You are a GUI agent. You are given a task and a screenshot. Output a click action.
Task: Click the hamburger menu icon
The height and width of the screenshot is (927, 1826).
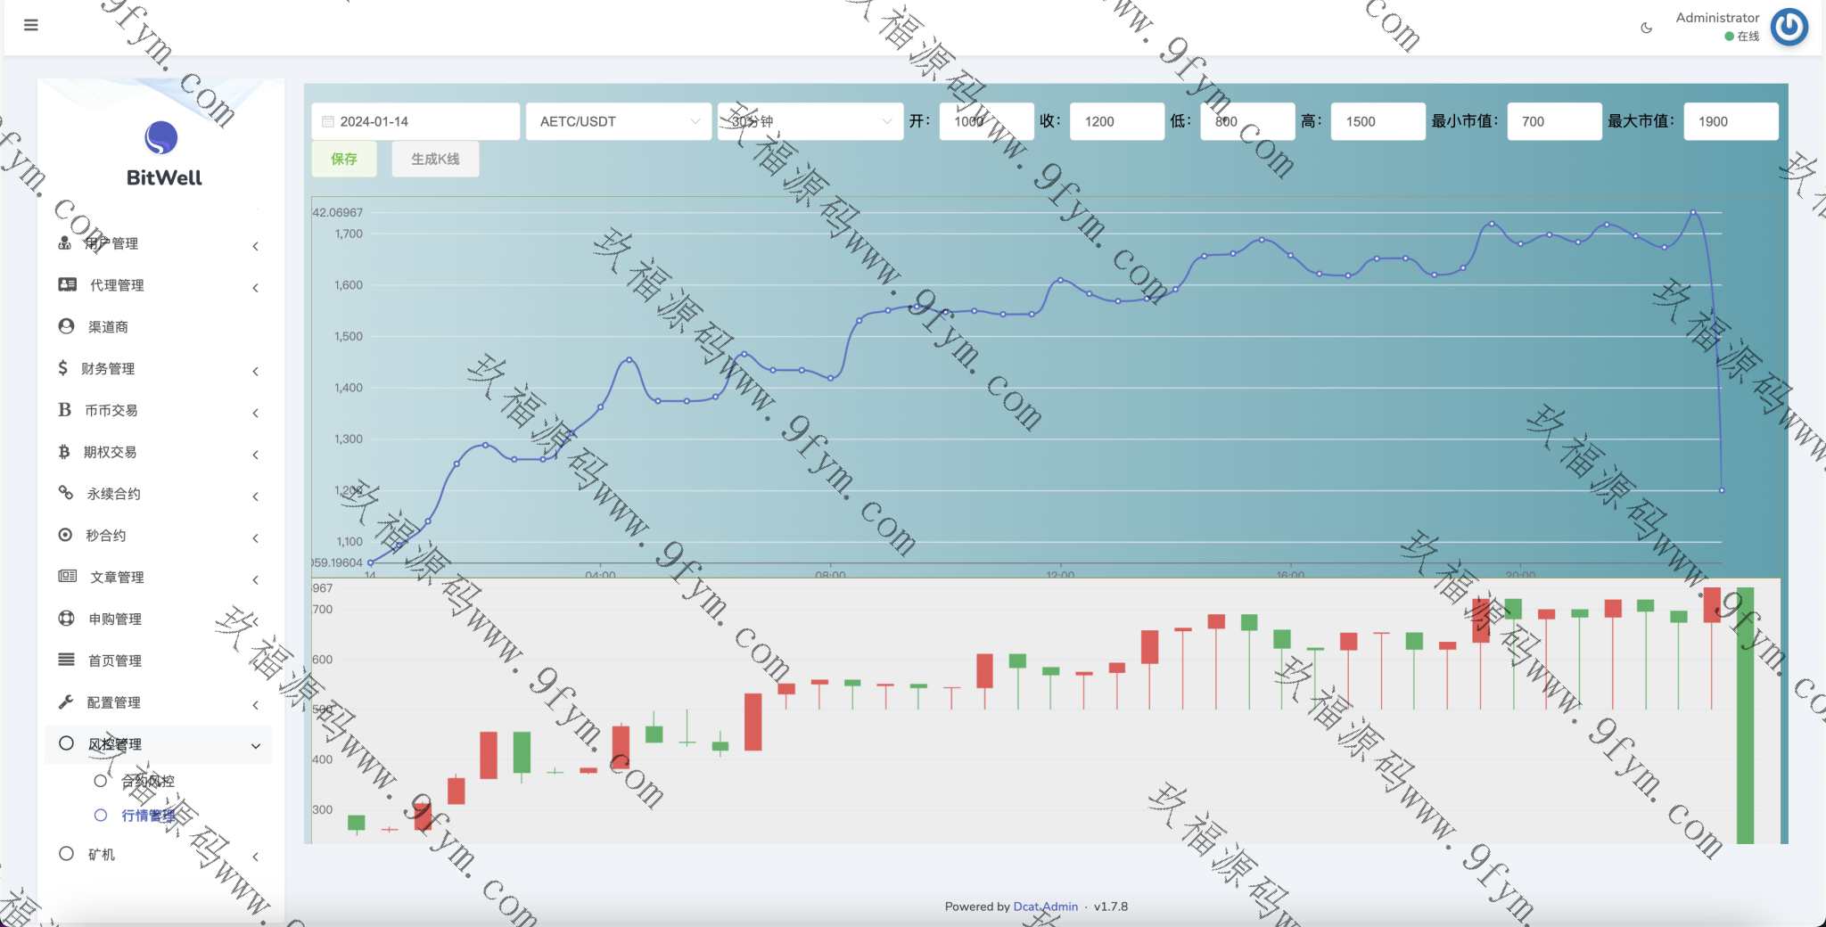(31, 25)
